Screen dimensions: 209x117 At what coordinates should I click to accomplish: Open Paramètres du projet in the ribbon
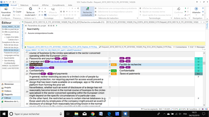(x=6, y=12)
